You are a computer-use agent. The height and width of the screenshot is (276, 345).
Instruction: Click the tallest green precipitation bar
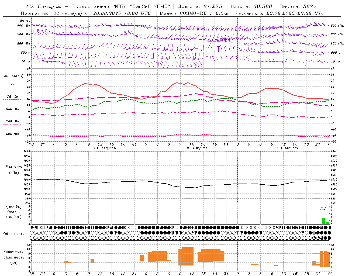click(323, 221)
